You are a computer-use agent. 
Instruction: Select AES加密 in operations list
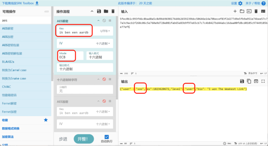click(x=26, y=37)
